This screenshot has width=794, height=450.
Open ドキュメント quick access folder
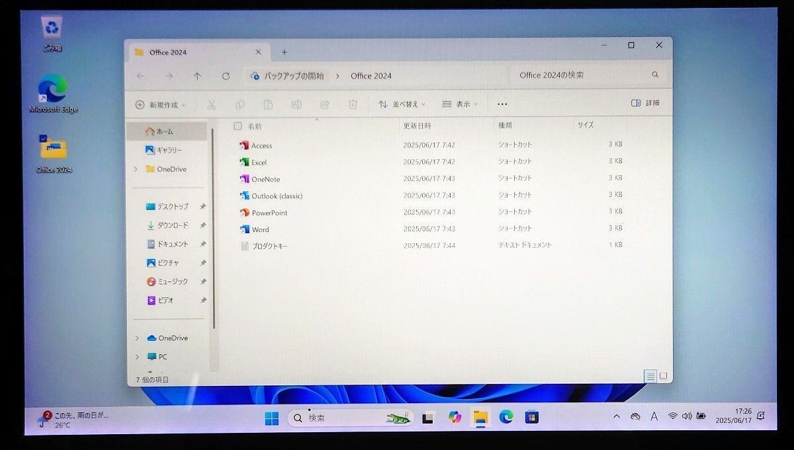tap(167, 244)
